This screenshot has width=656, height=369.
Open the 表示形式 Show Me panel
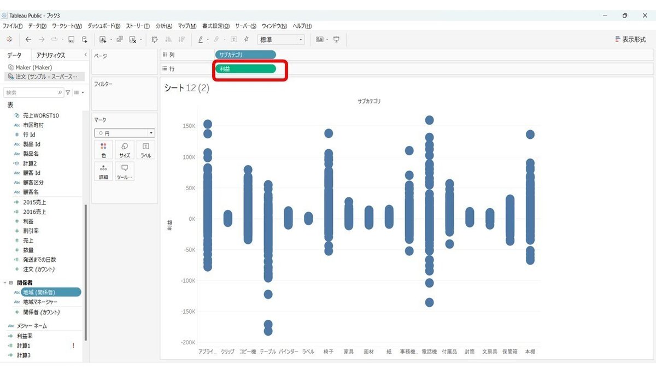coord(630,39)
